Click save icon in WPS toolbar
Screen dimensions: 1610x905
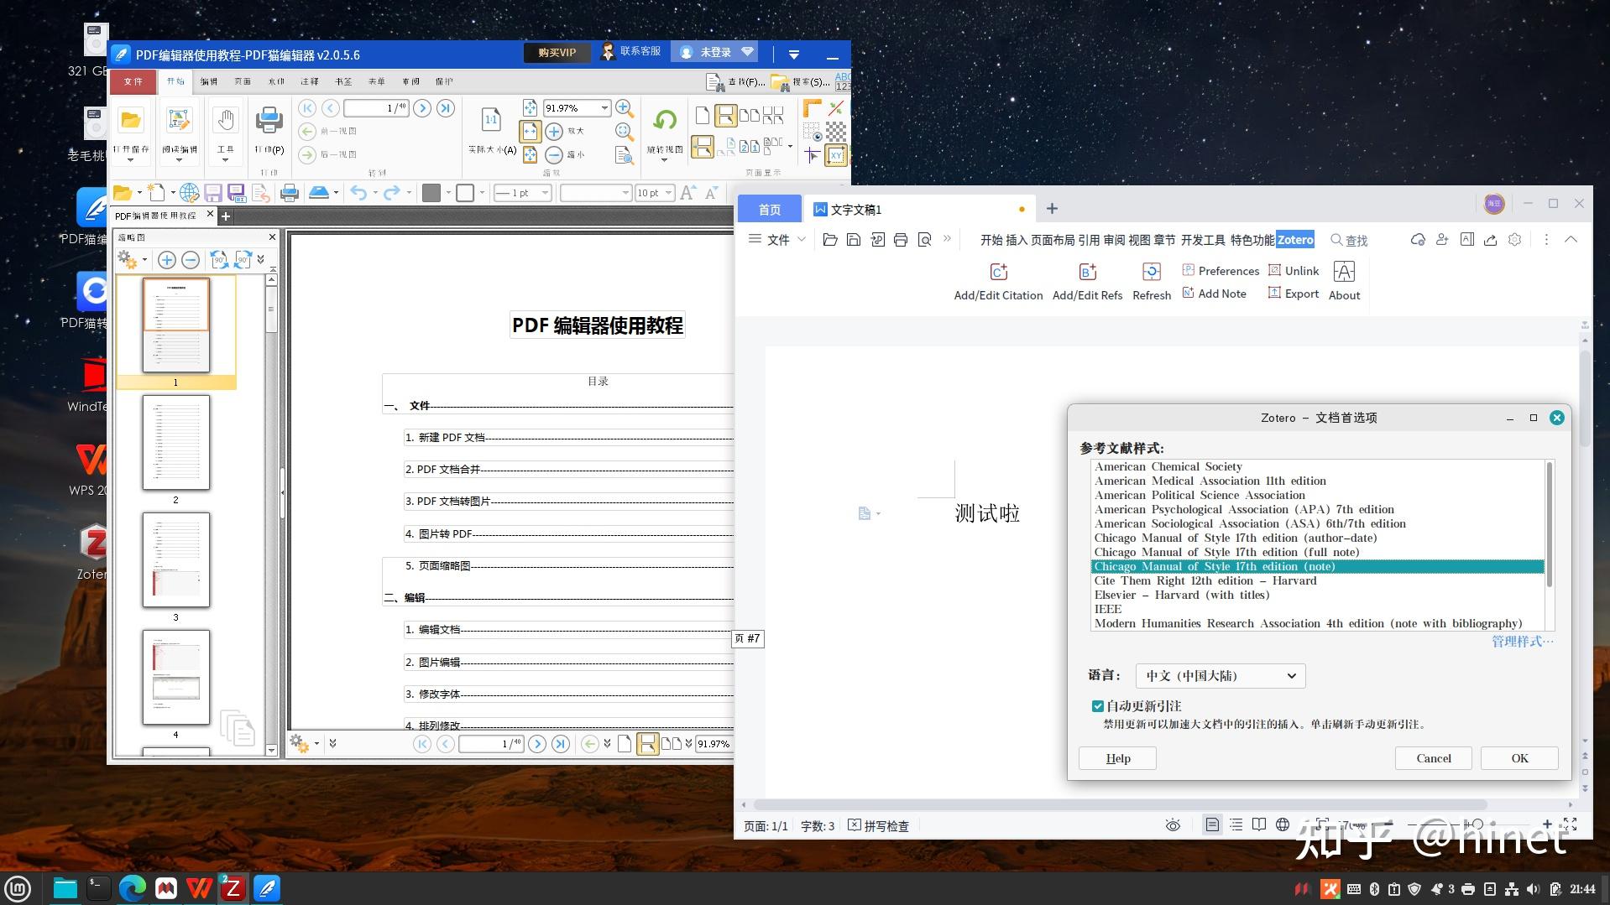click(x=854, y=240)
